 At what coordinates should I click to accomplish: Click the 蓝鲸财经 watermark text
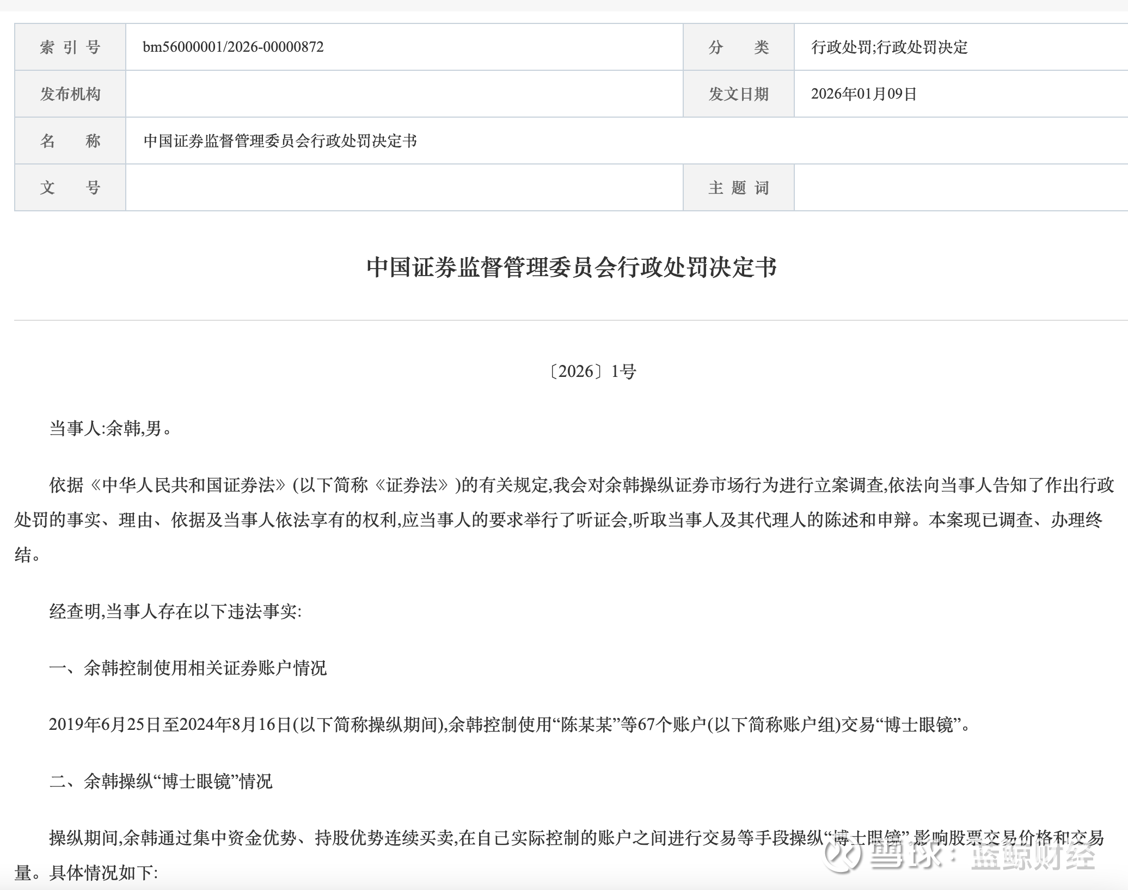coord(1033,856)
